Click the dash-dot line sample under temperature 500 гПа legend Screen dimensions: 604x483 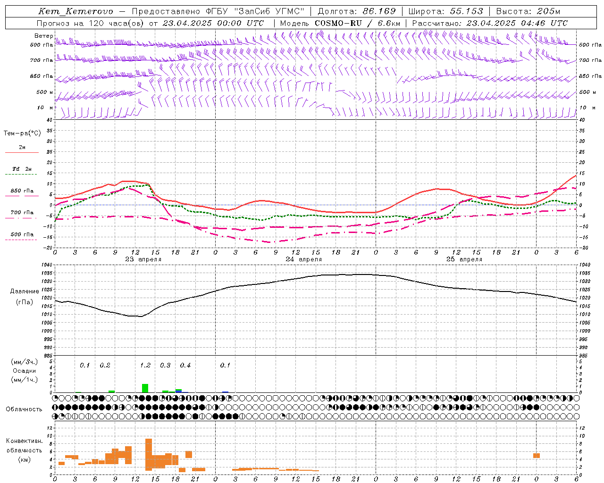pyautogui.click(x=21, y=240)
